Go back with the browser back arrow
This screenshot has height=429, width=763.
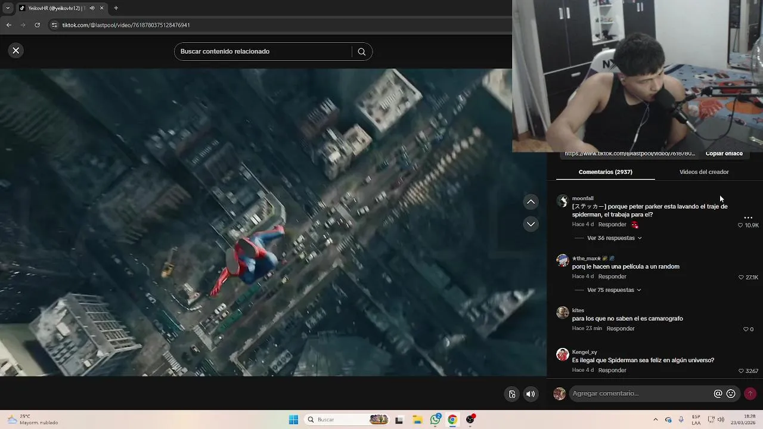point(8,25)
